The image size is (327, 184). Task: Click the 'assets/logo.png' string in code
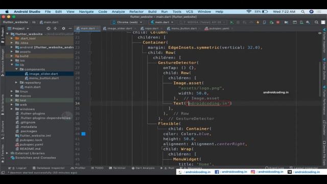[200, 88]
